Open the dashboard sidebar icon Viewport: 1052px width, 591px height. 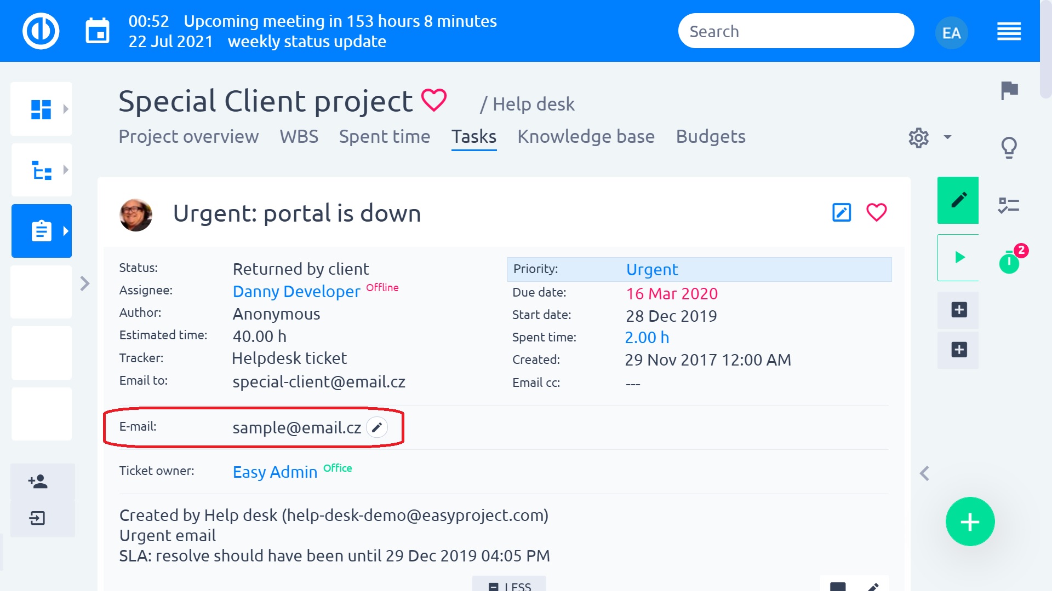[41, 109]
